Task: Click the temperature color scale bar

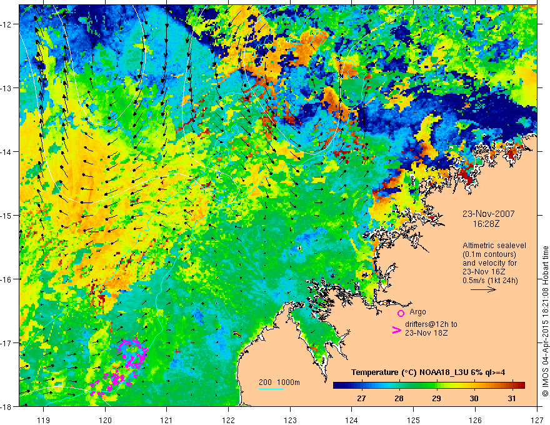Action: coord(429,385)
